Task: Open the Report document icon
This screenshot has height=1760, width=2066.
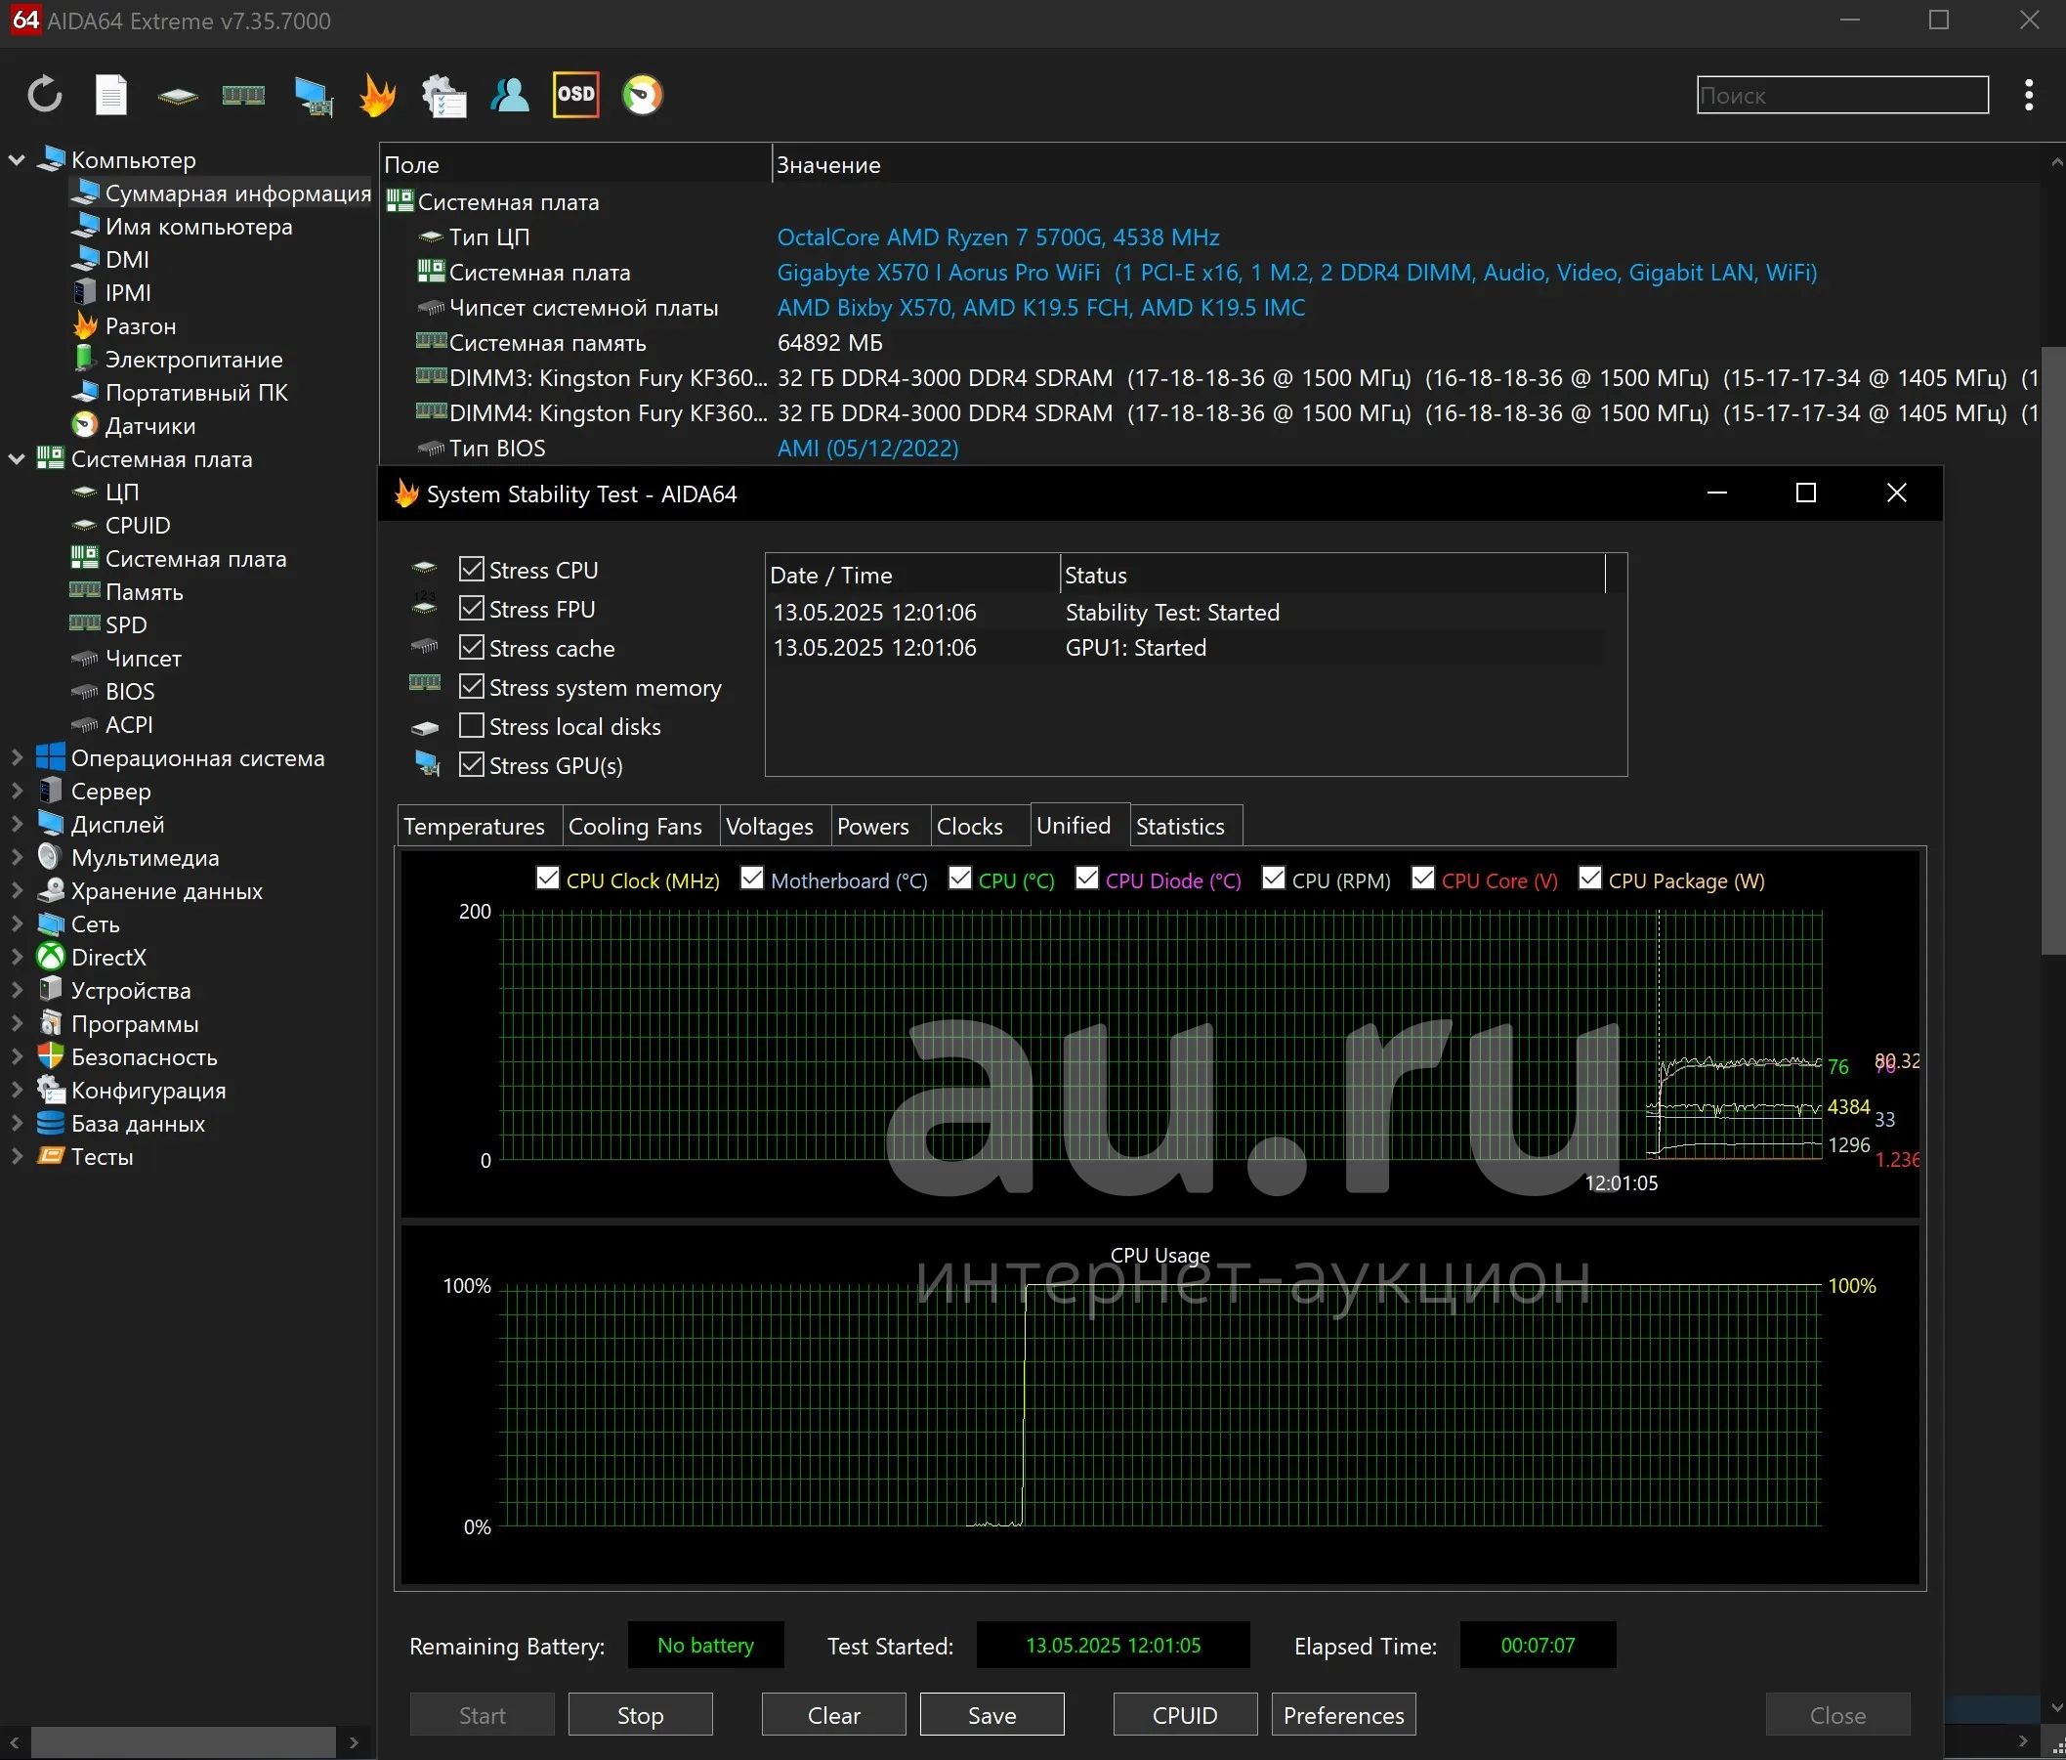Action: [110, 96]
